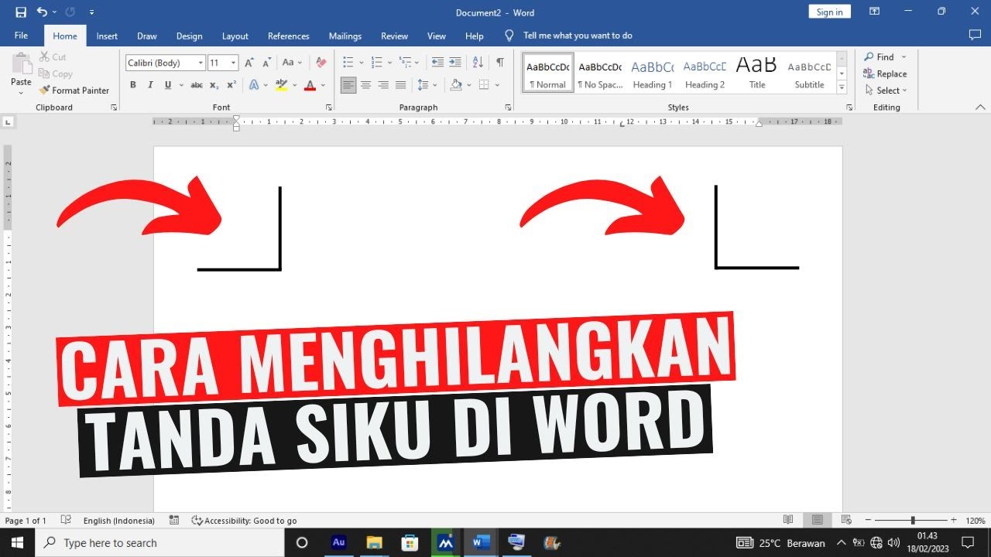Open the Bullets list dropdown
Viewport: 991px width, 557px height.
(x=362, y=63)
